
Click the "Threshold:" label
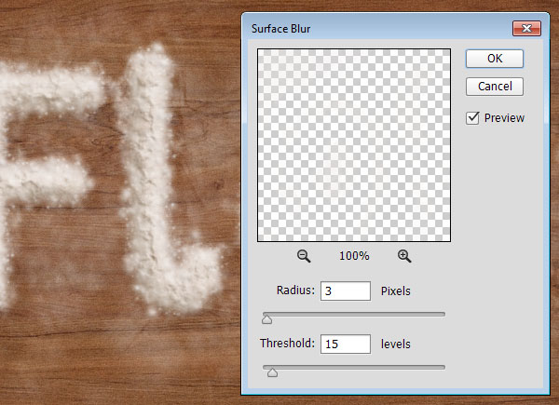[x=287, y=344]
